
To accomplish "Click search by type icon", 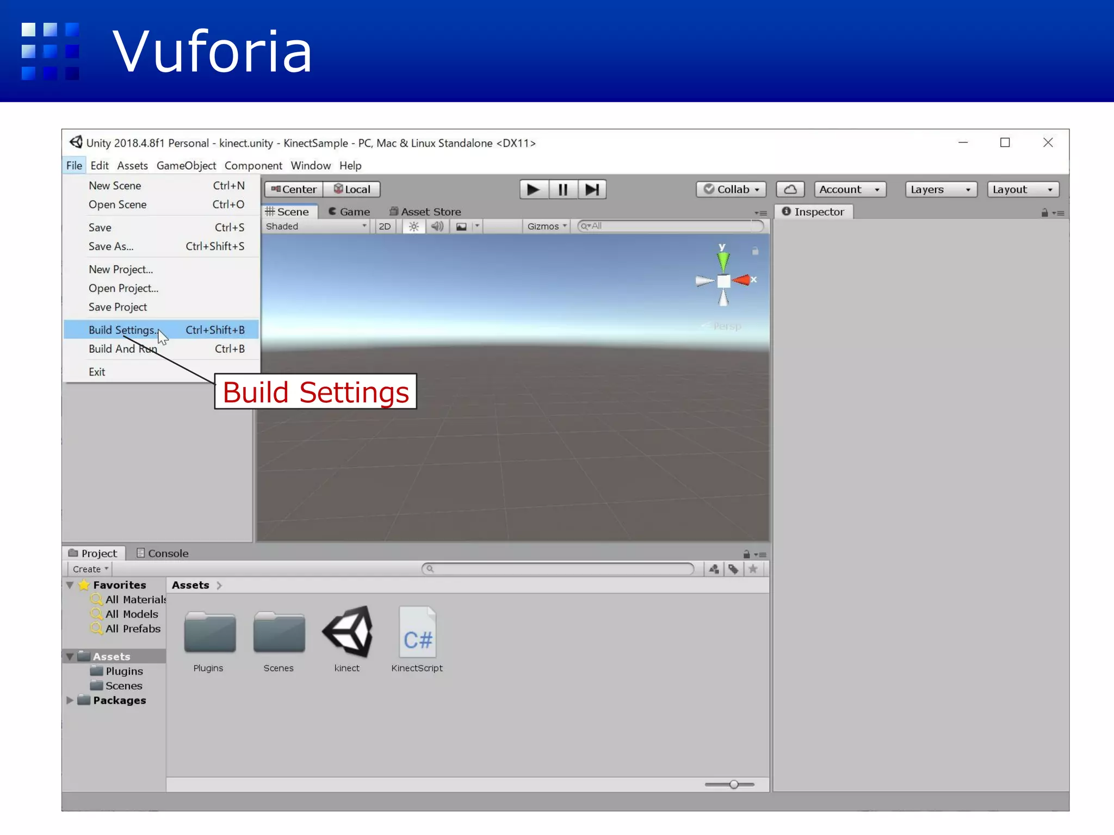I will point(714,569).
